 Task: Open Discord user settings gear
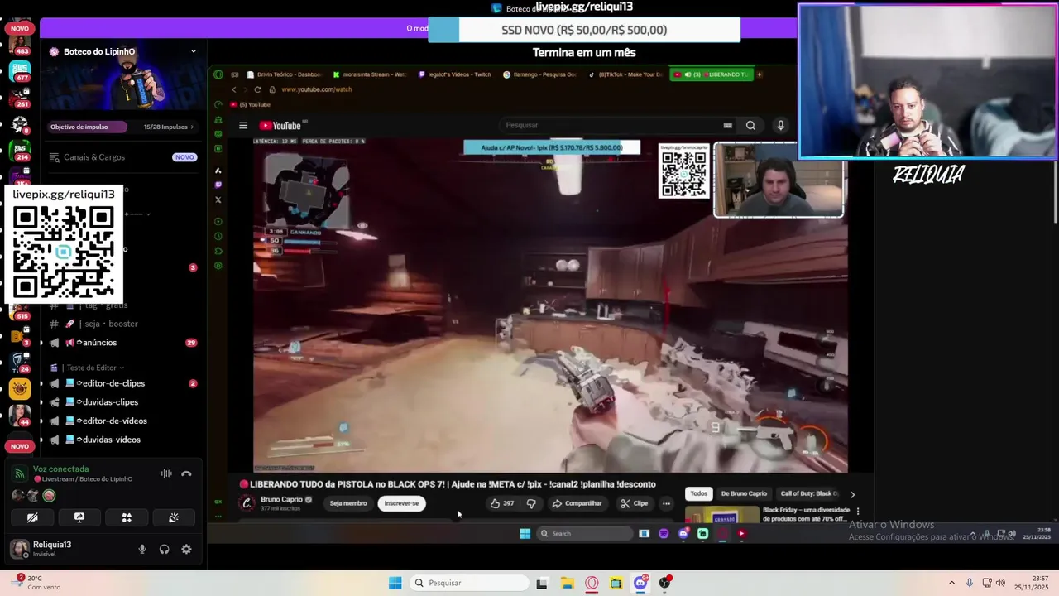coord(186,549)
